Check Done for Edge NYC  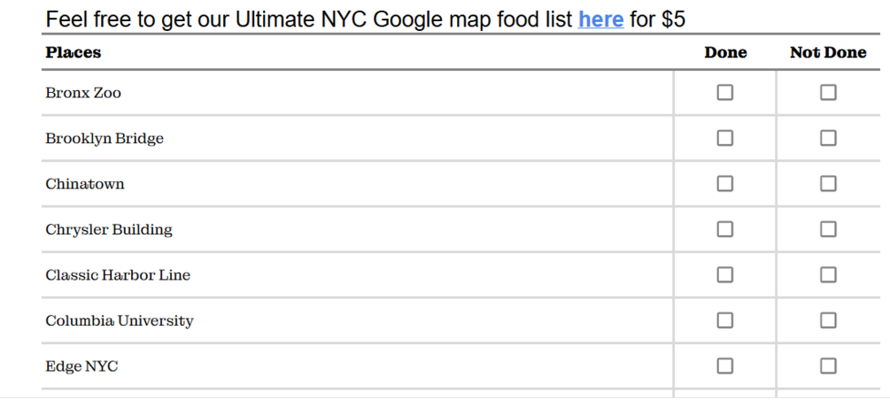pyautogui.click(x=724, y=366)
